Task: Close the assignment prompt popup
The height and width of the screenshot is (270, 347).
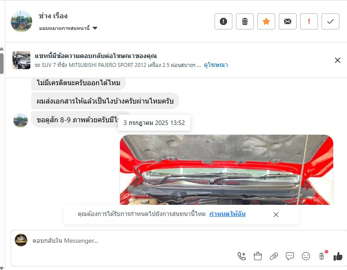Action: point(276,215)
